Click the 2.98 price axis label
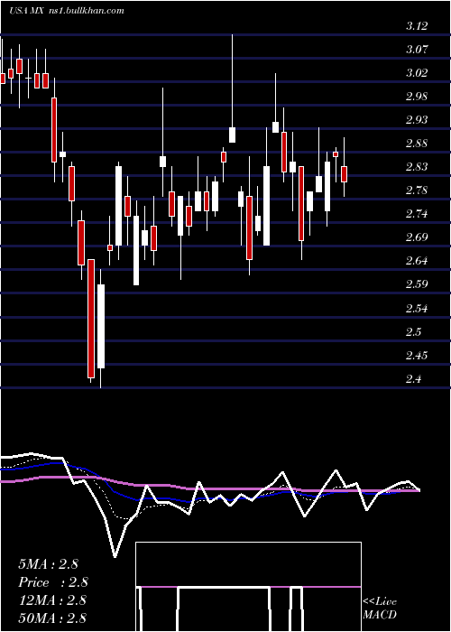The image size is (451, 632). [x=416, y=97]
